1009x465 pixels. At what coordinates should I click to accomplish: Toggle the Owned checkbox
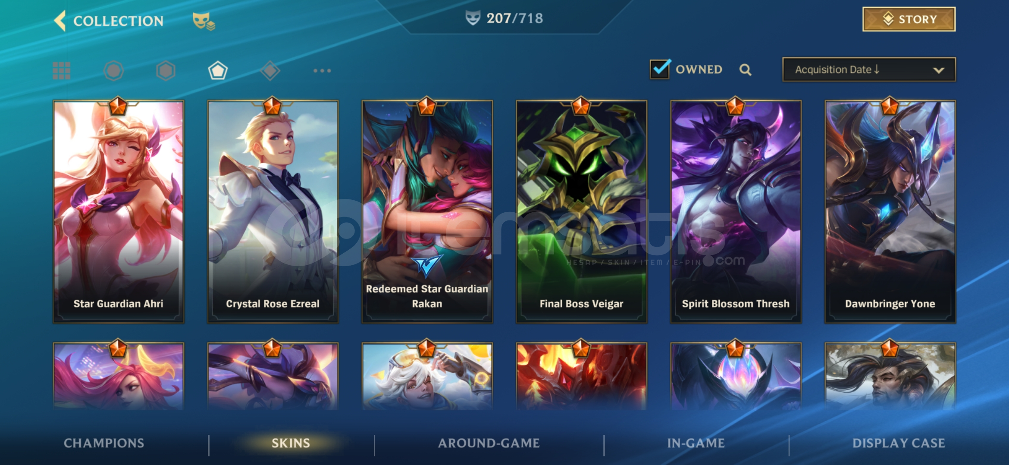(660, 69)
